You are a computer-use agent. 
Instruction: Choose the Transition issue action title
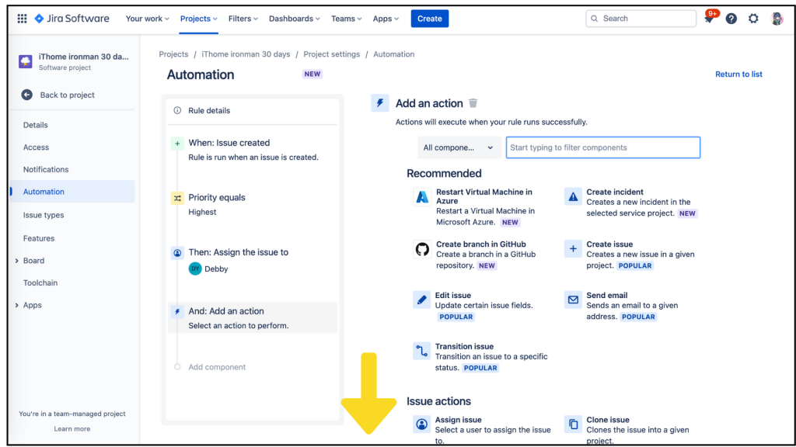tap(464, 346)
